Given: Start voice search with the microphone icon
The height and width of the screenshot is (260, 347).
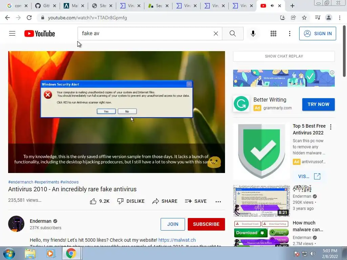Looking at the screenshot, I should (x=253, y=34).
